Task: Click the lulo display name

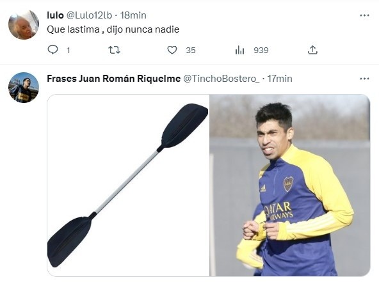Action: coord(55,15)
